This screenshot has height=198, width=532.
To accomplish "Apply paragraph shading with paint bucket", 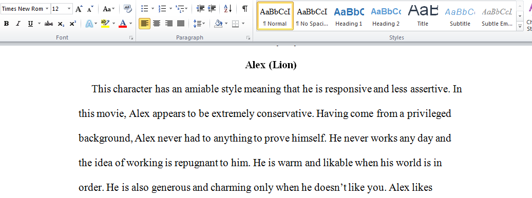I will (218, 24).
